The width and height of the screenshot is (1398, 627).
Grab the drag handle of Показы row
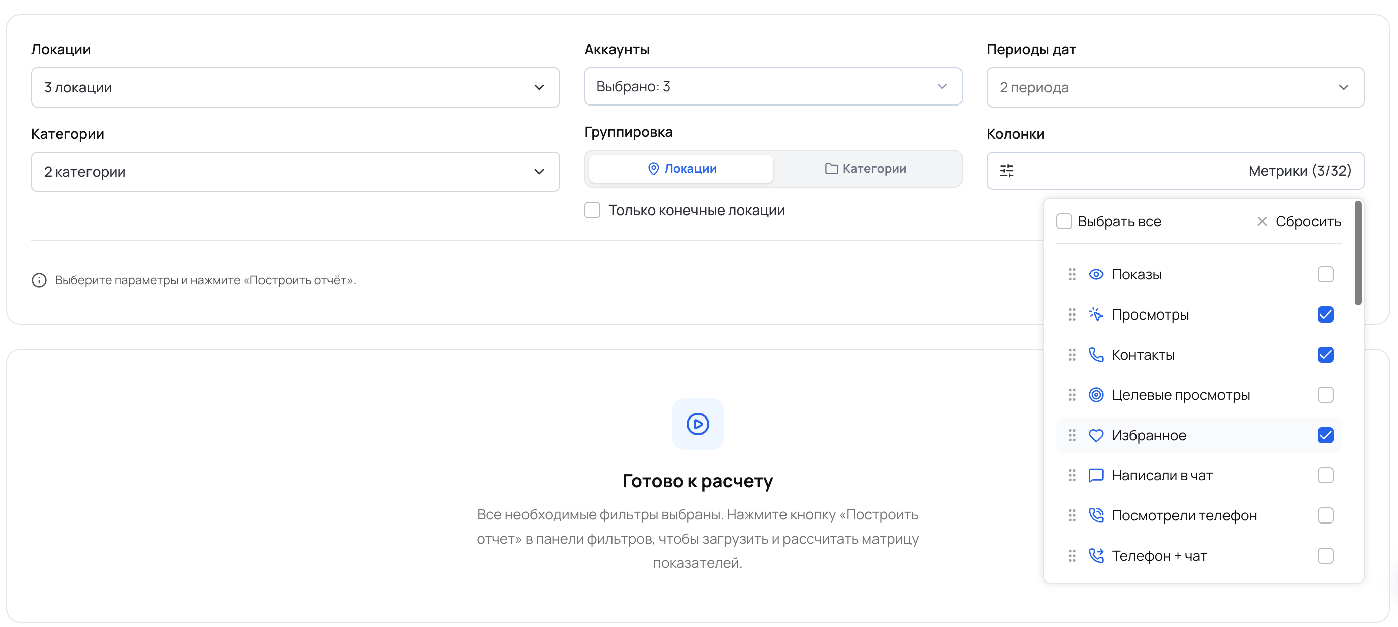1071,274
